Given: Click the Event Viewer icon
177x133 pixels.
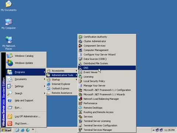Looking at the screenshot, I should (x=80, y=72).
